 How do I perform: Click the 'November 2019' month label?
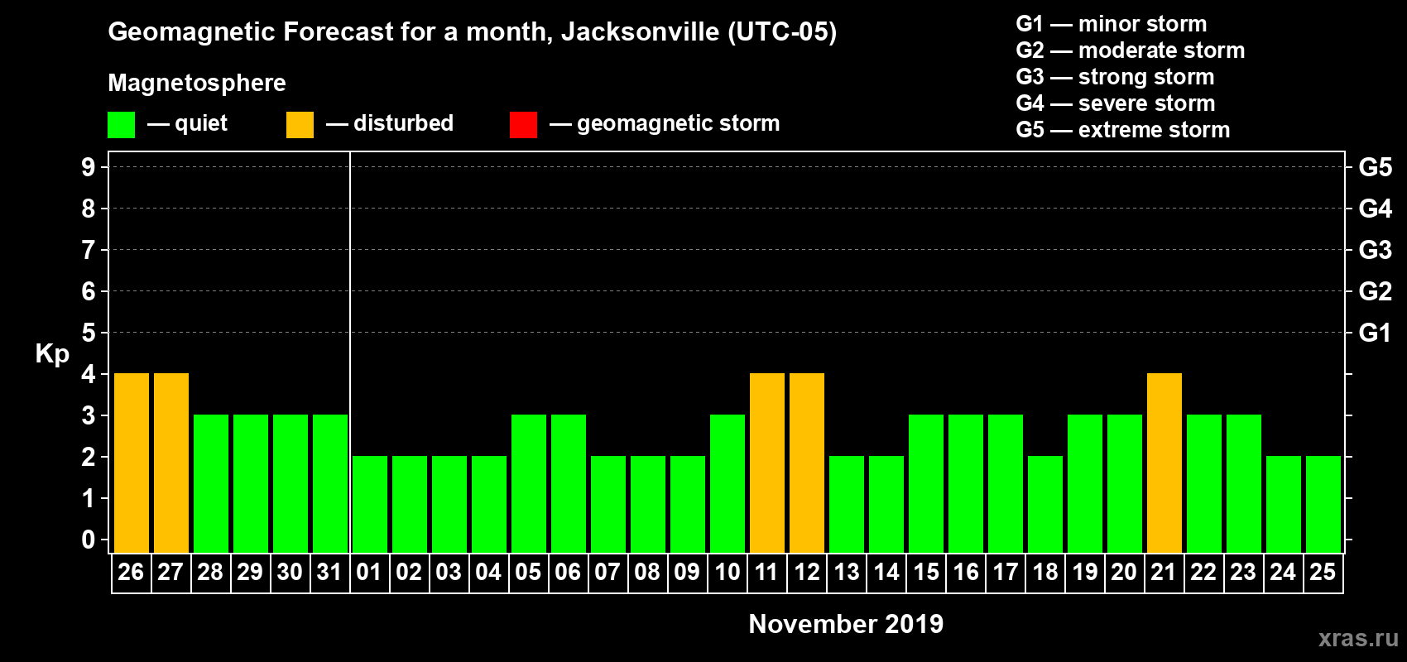pos(846,624)
